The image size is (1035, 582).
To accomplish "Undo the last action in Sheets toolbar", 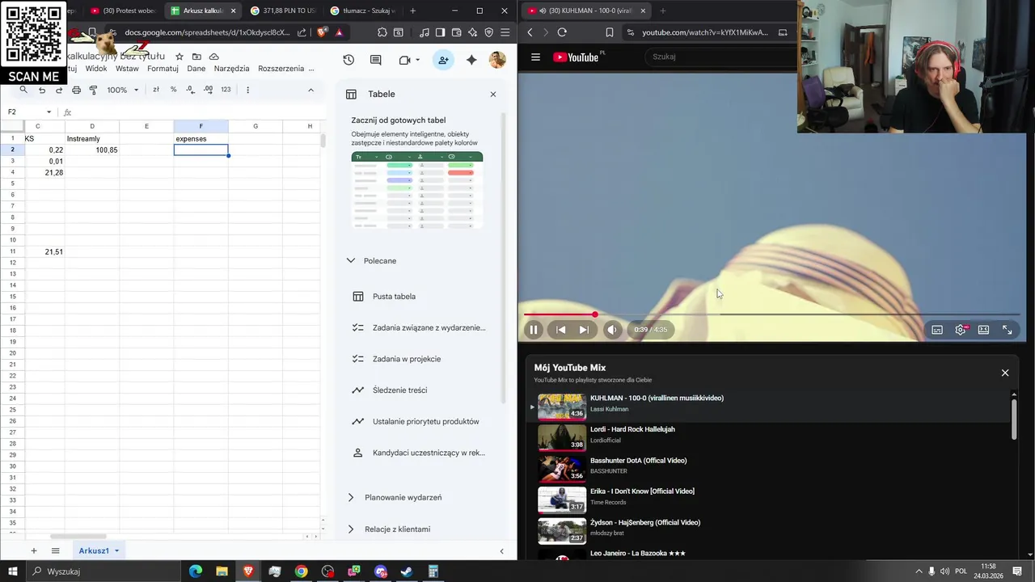I will coord(42,90).
